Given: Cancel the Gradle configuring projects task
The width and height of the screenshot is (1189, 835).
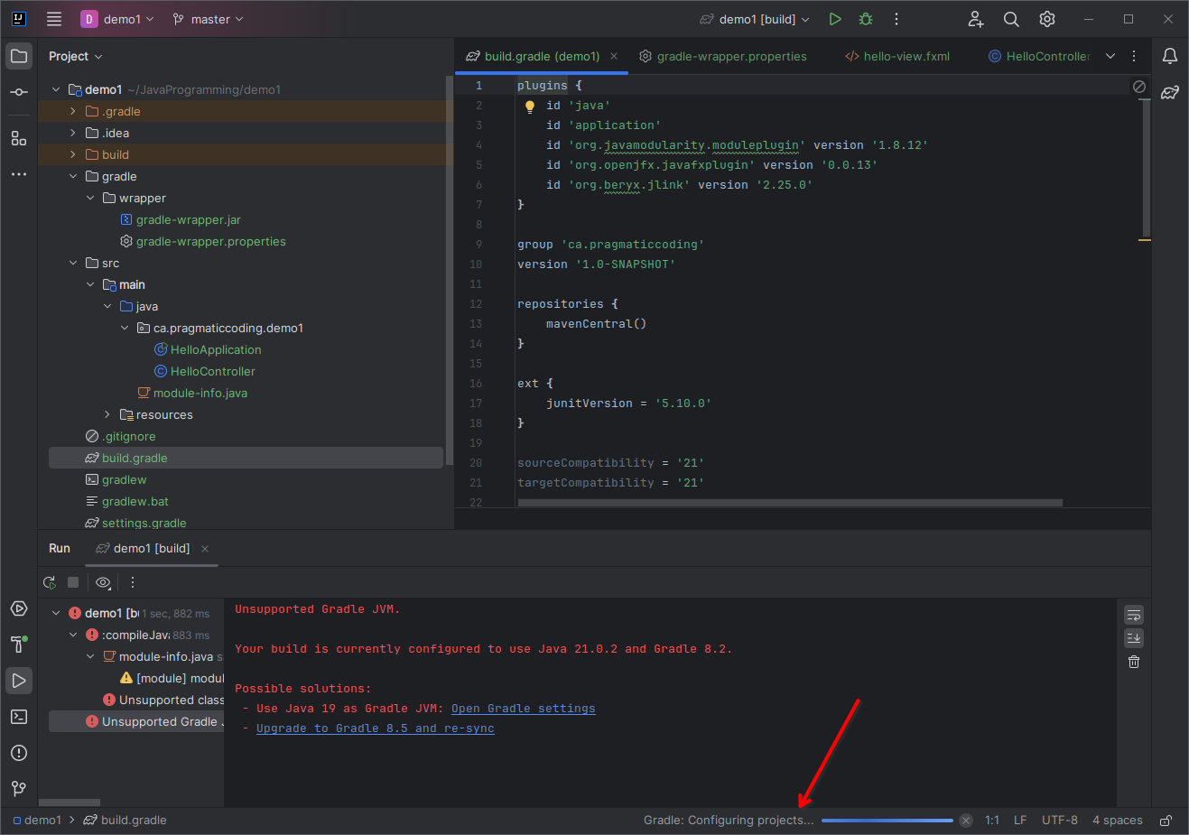Looking at the screenshot, I should tap(966, 821).
